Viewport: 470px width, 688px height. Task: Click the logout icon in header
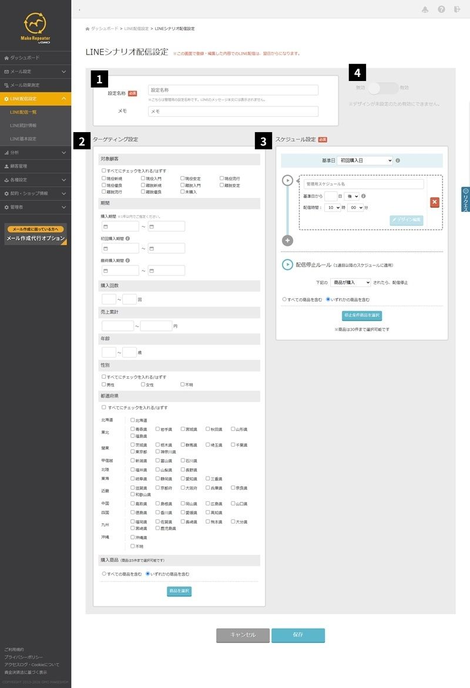pos(457,9)
